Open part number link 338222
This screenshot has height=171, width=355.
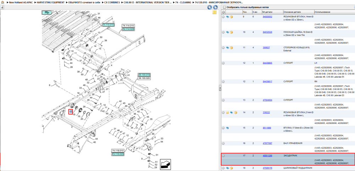point(266,112)
